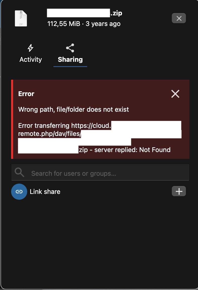This screenshot has width=198, height=290.
Task: Add a new link share with plus button
Action: point(179,191)
